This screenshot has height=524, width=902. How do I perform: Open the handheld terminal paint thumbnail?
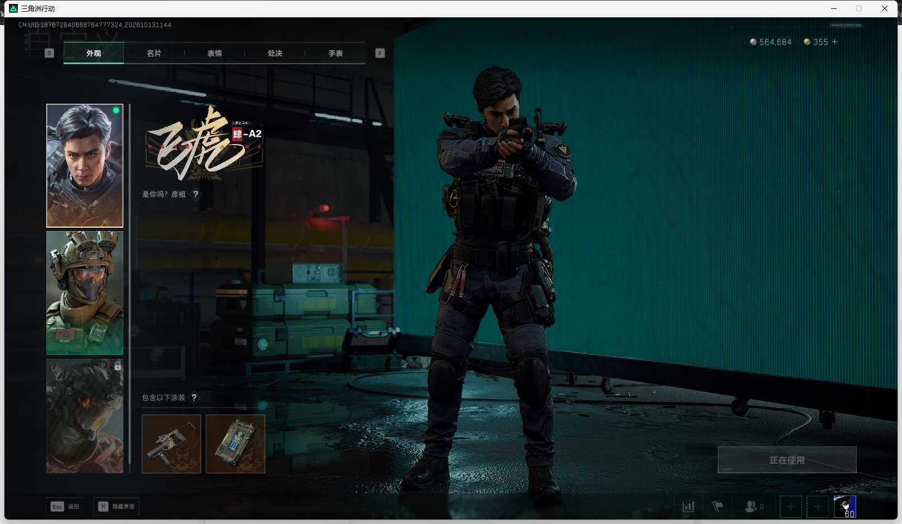pos(236,444)
